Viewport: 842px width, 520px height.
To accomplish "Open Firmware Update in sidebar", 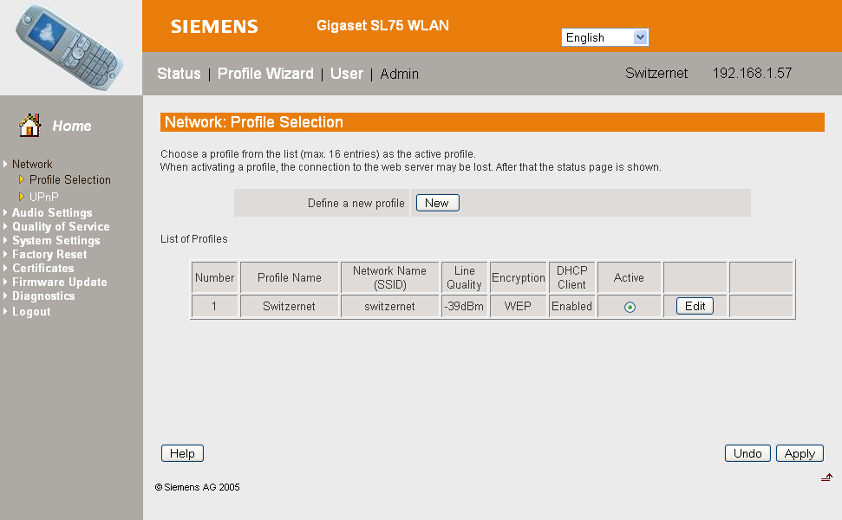I will (60, 283).
